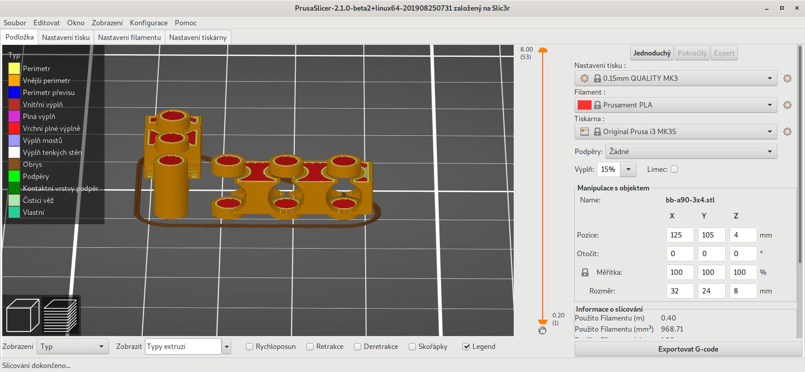
Task: Click the Rozměr X field with 32
Action: pyautogui.click(x=680, y=291)
